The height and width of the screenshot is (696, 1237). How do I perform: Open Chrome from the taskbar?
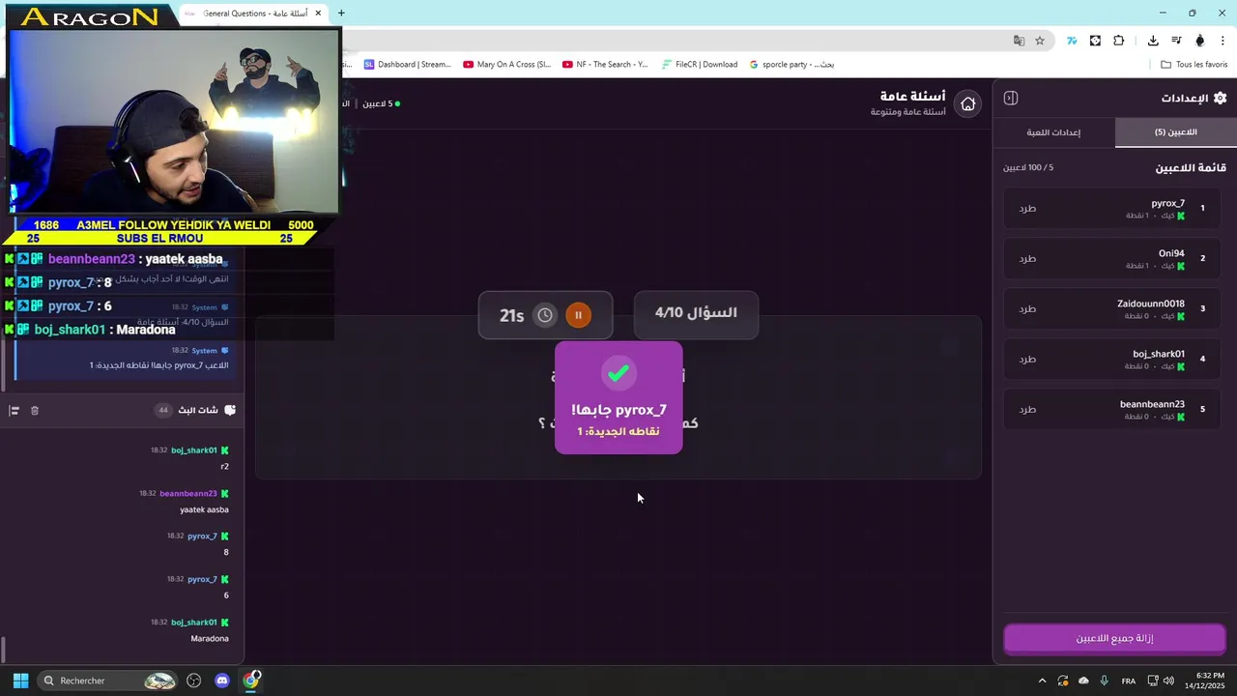[x=251, y=681]
